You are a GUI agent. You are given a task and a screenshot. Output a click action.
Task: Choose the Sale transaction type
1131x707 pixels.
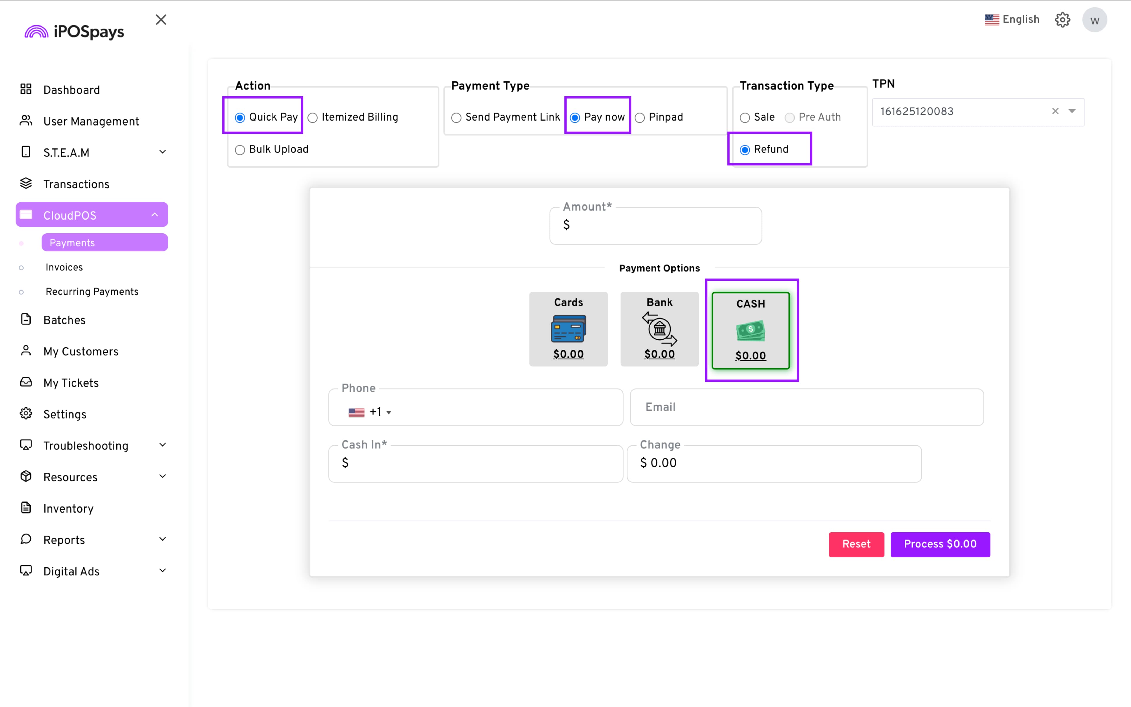pyautogui.click(x=745, y=117)
